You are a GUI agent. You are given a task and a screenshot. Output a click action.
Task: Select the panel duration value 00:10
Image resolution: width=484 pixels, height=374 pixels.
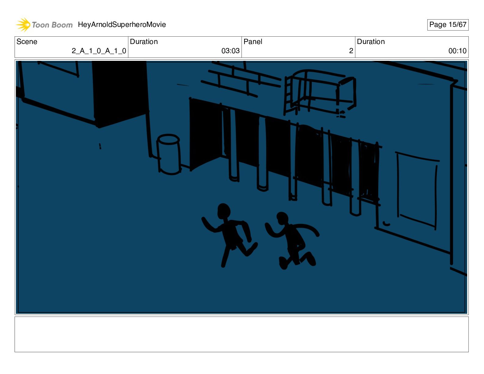457,51
